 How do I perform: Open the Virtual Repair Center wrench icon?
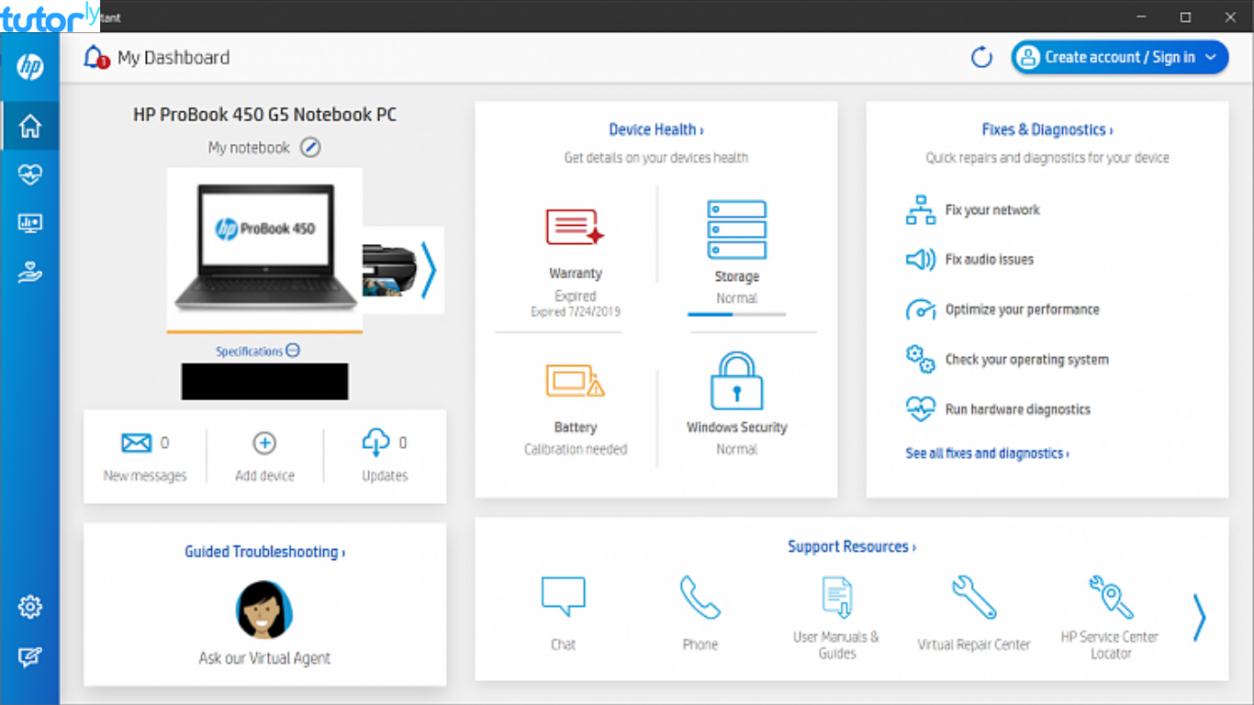973,598
